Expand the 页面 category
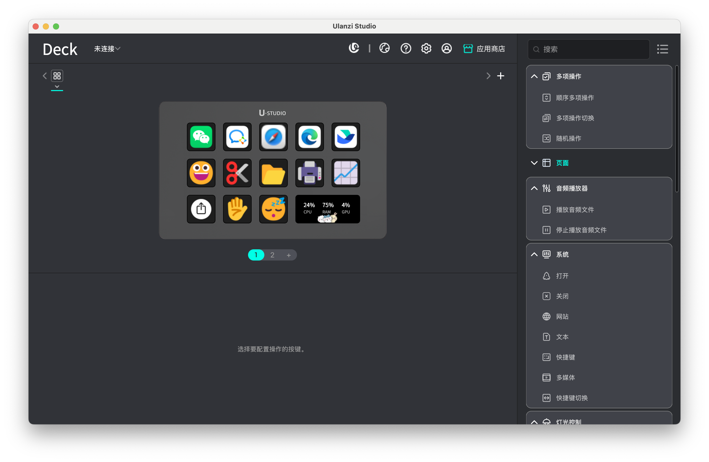709x462 pixels. tap(534, 163)
